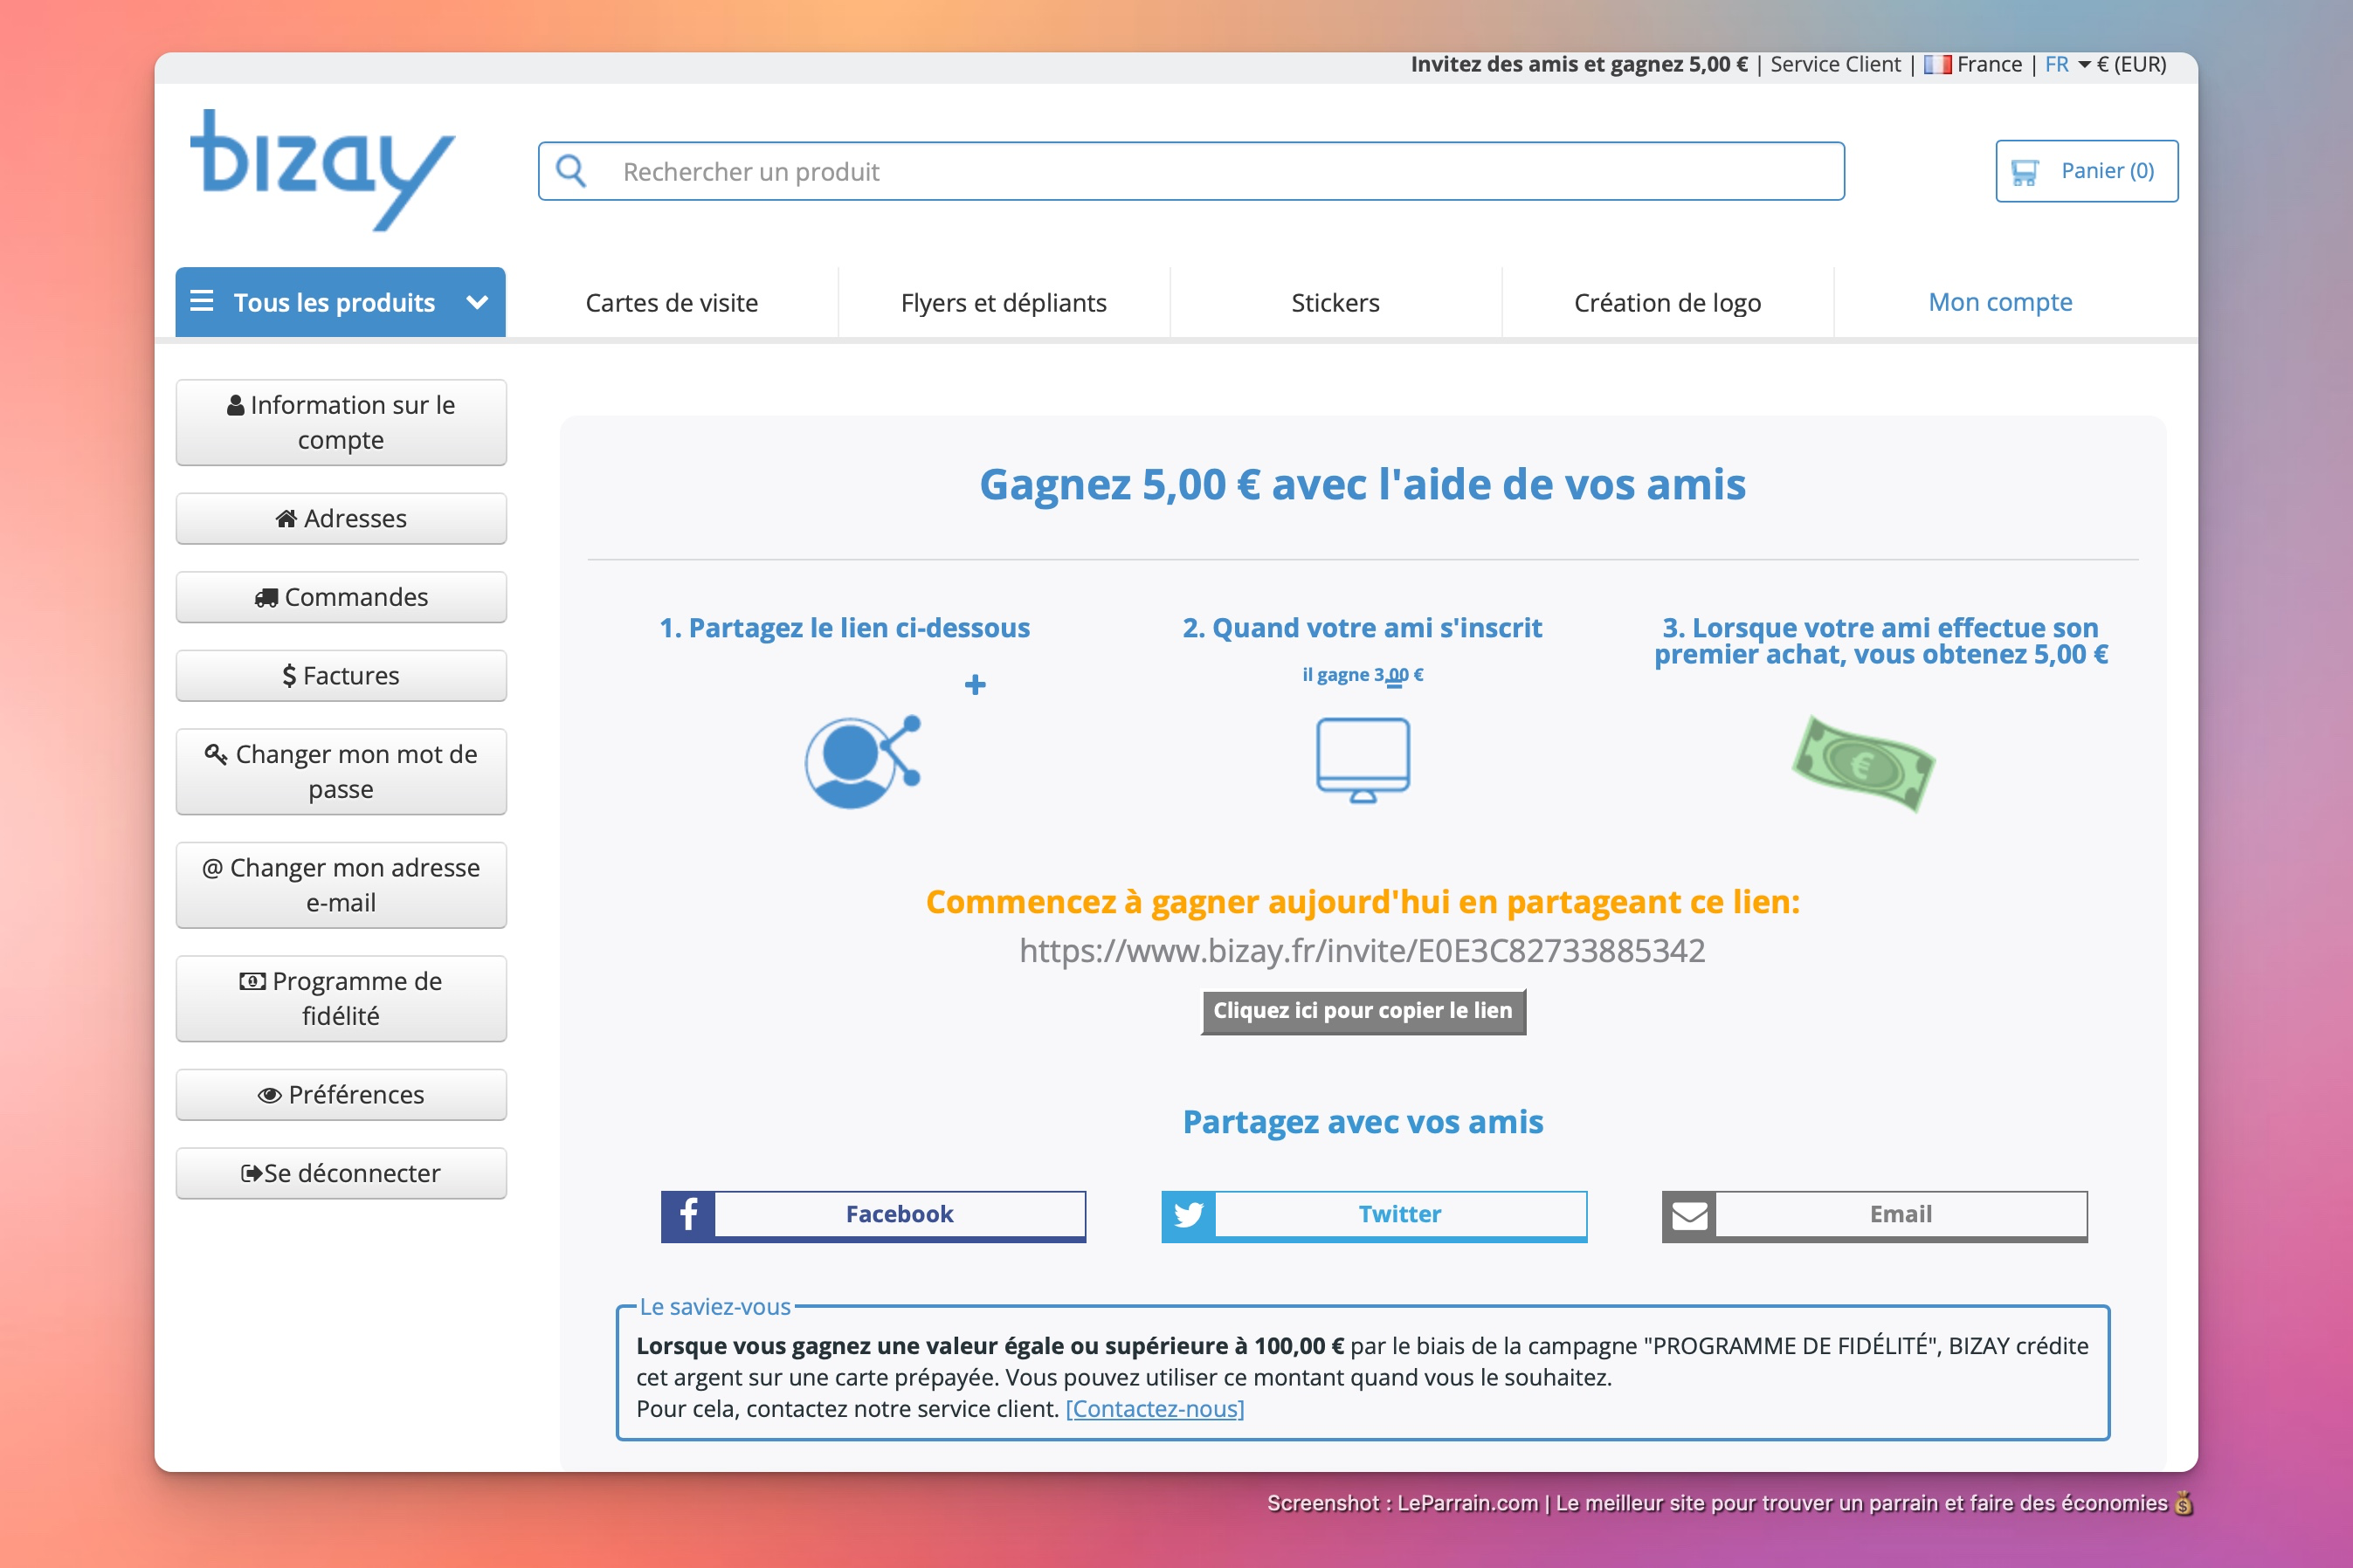
Task: Click the hamburger icon on Tous les produits
Action: coord(204,302)
